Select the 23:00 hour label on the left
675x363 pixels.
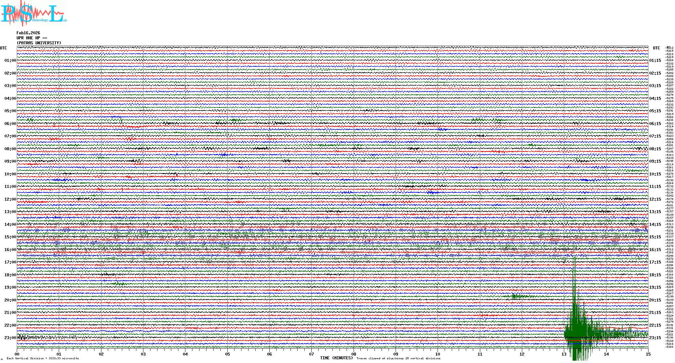coord(10,338)
